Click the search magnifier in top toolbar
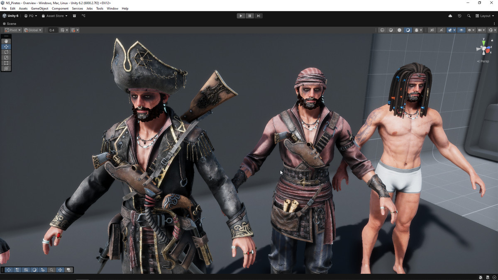This screenshot has width=498, height=280. pos(469,16)
